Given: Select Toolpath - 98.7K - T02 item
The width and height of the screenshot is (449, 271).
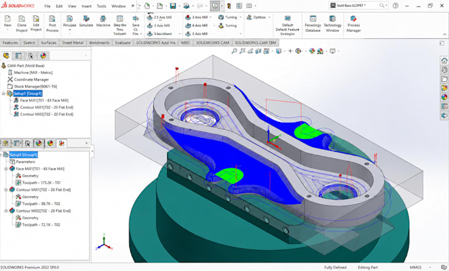Looking at the screenshot, I should tap(38, 204).
